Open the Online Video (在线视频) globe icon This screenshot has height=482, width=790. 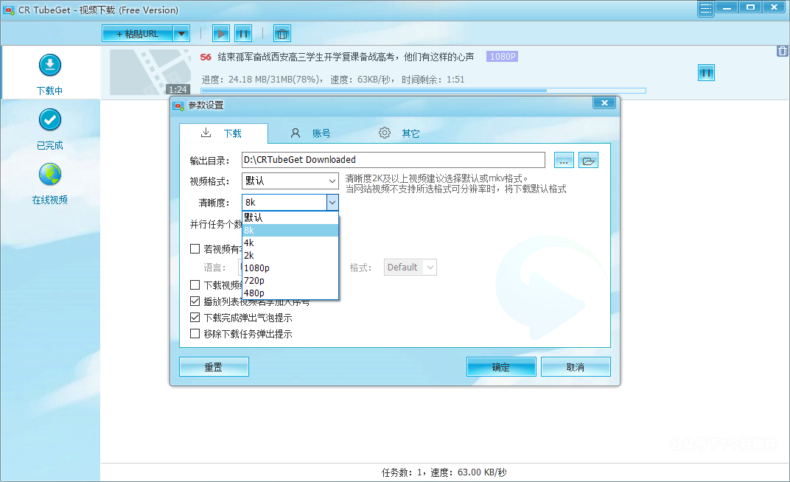tap(50, 175)
